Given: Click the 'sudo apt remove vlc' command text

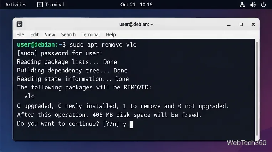Looking at the screenshot, I should [x=103, y=45].
